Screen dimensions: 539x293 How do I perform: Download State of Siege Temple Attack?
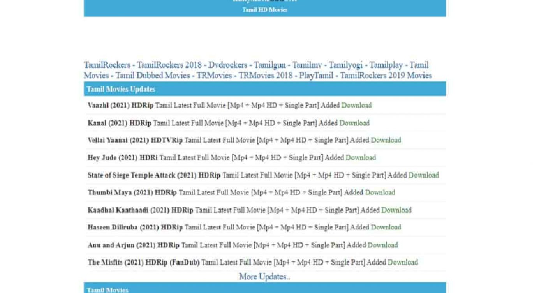pos(423,175)
